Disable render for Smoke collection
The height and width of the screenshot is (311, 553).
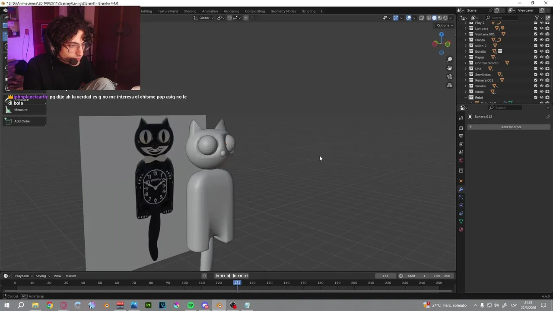[547, 86]
